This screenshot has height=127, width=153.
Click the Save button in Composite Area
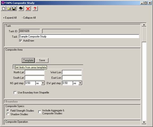pos(42,60)
